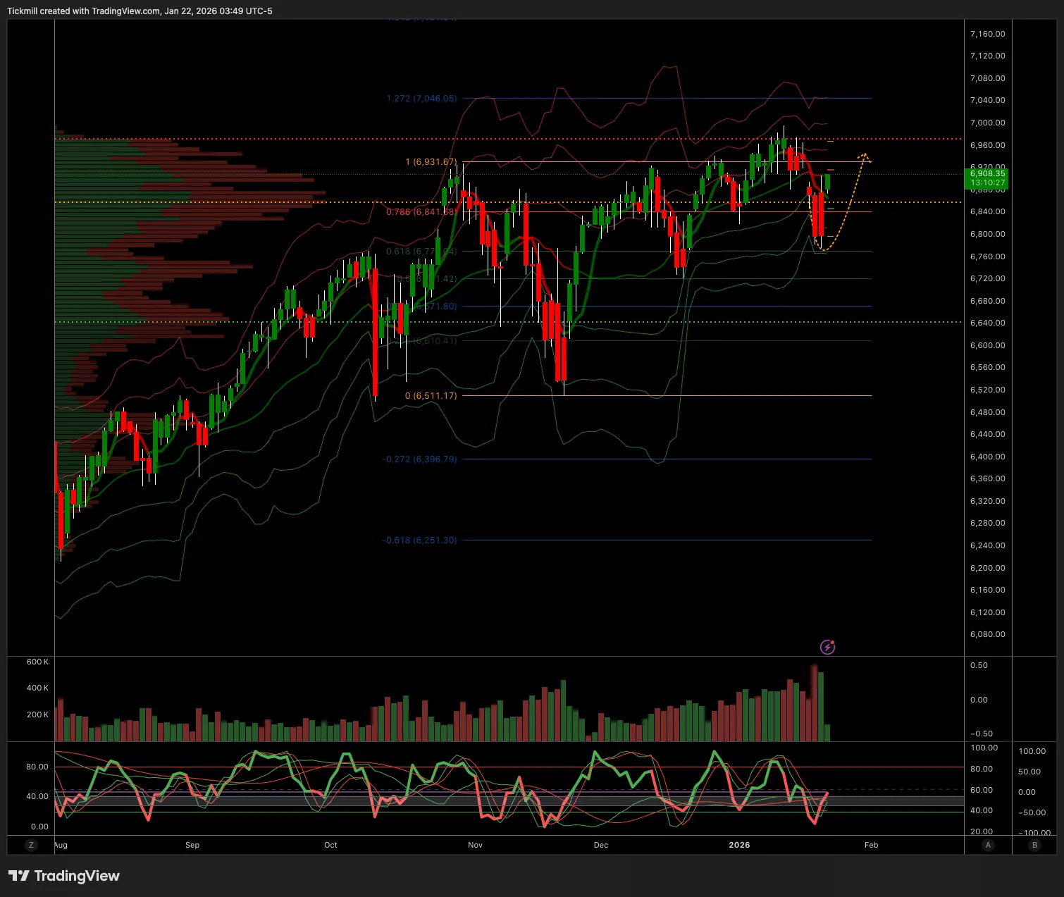Click the 600 K volume axis label
Image resolution: width=1064 pixels, height=897 pixels.
pos(37,662)
